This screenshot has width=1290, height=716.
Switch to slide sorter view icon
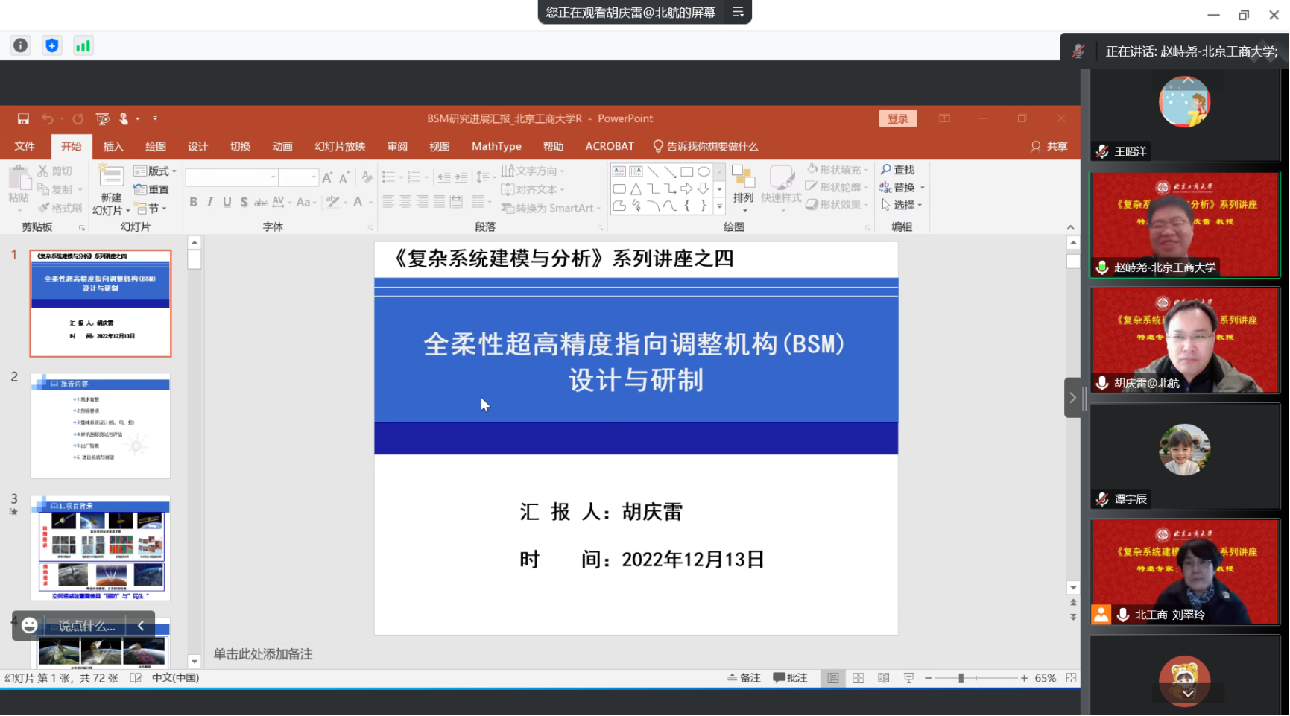point(859,678)
